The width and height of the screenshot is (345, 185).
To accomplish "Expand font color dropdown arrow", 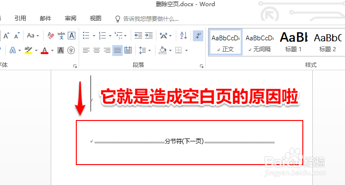I will 52,51.
